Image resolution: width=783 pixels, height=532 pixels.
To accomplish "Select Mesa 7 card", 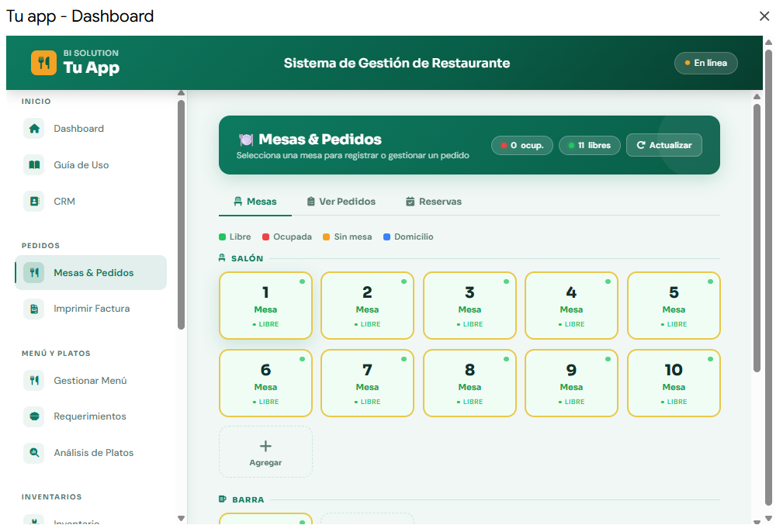I will click(x=368, y=383).
